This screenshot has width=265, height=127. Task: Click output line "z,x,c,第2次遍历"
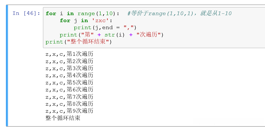[69, 61]
